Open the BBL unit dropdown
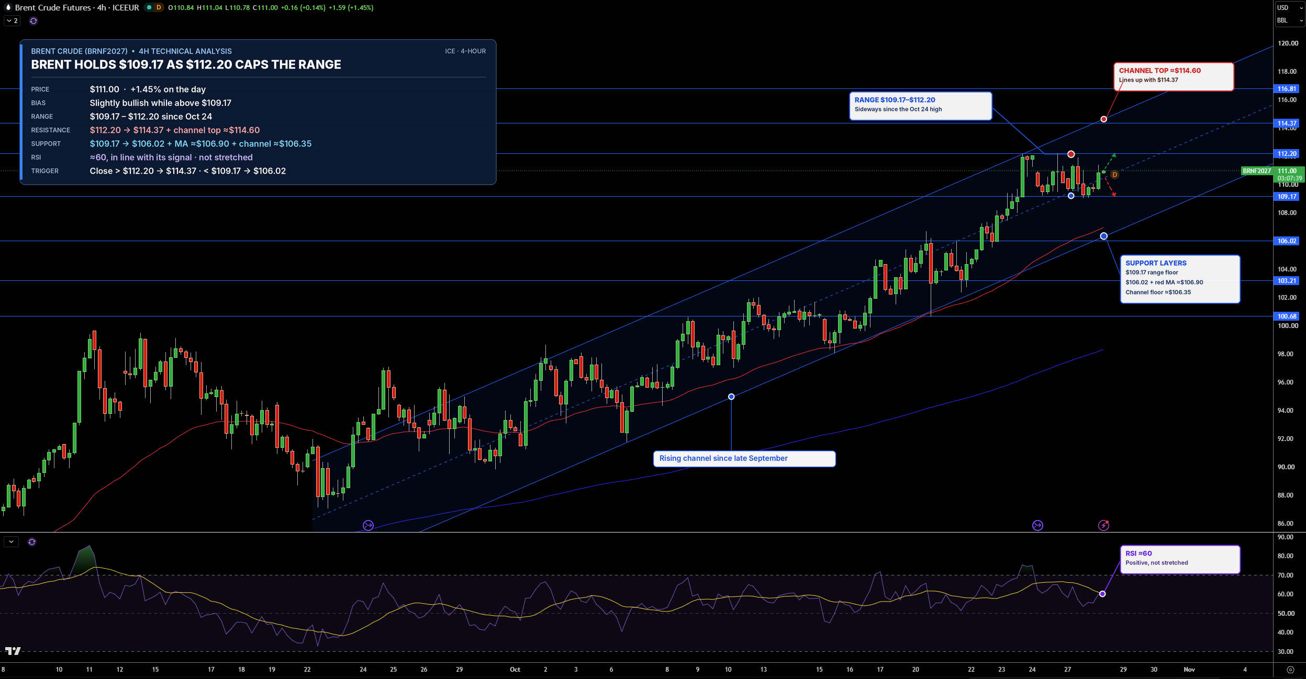Image resolution: width=1306 pixels, height=679 pixels. pos(1290,20)
